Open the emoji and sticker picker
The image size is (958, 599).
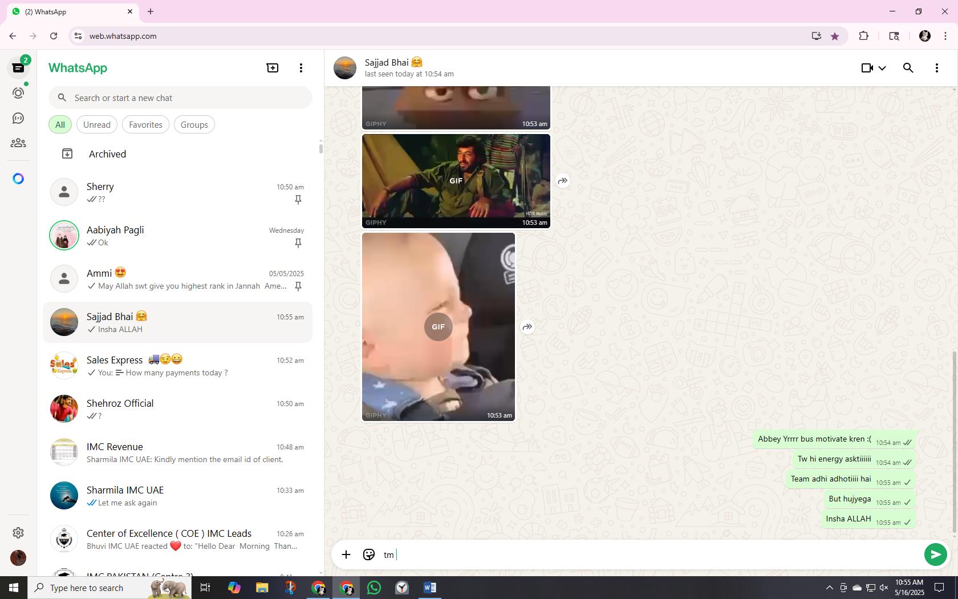click(x=369, y=555)
